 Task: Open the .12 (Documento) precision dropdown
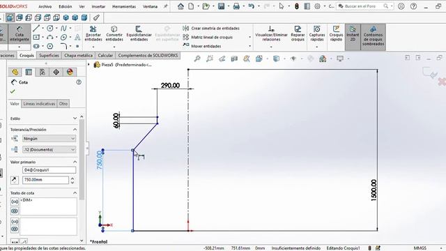pyautogui.click(x=49, y=149)
